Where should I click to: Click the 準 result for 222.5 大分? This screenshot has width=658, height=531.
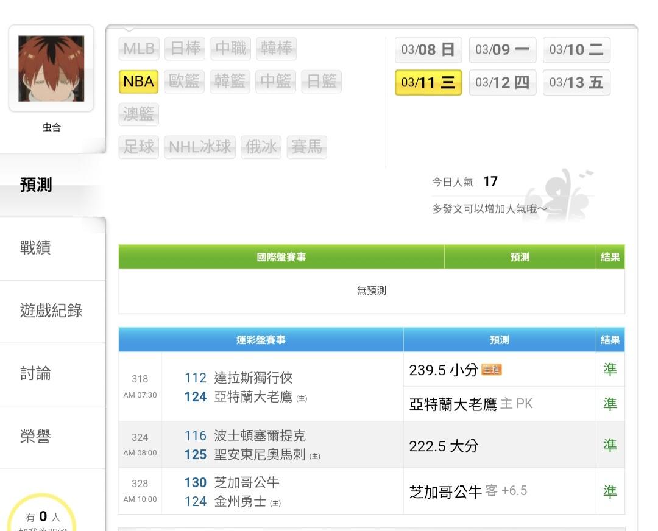click(610, 445)
